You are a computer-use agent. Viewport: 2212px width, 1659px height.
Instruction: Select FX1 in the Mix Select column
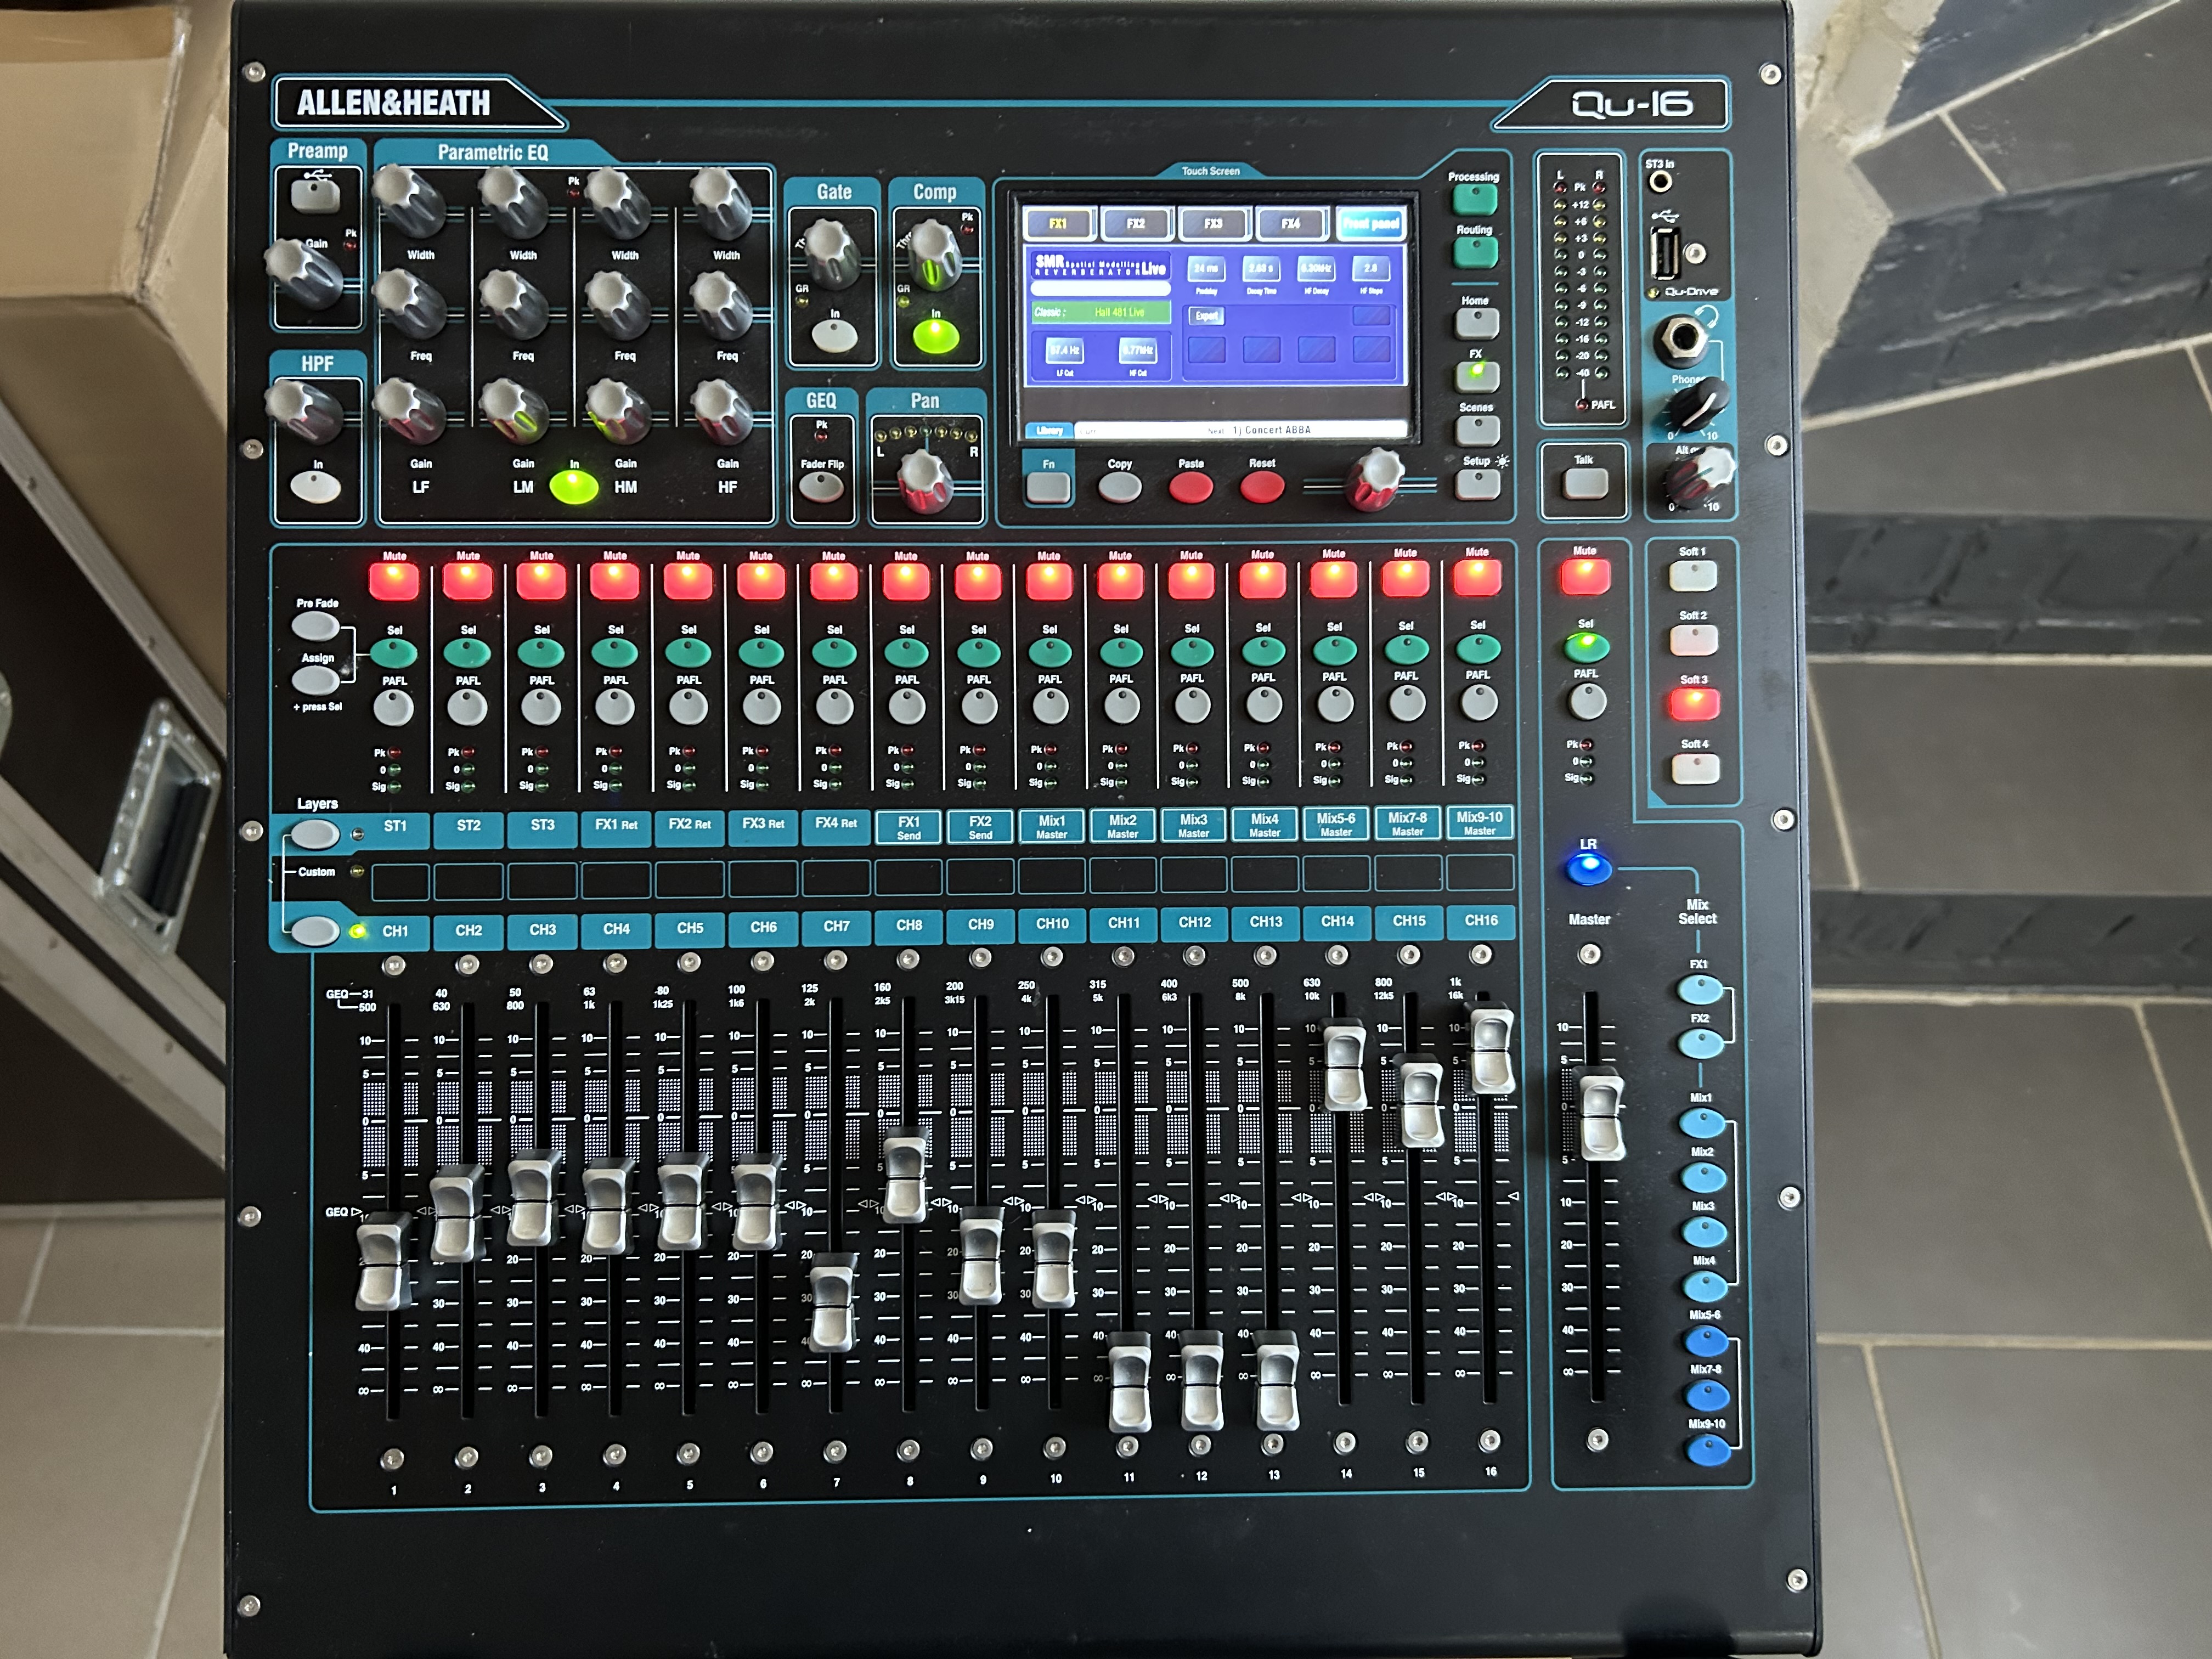pyautogui.click(x=1699, y=990)
